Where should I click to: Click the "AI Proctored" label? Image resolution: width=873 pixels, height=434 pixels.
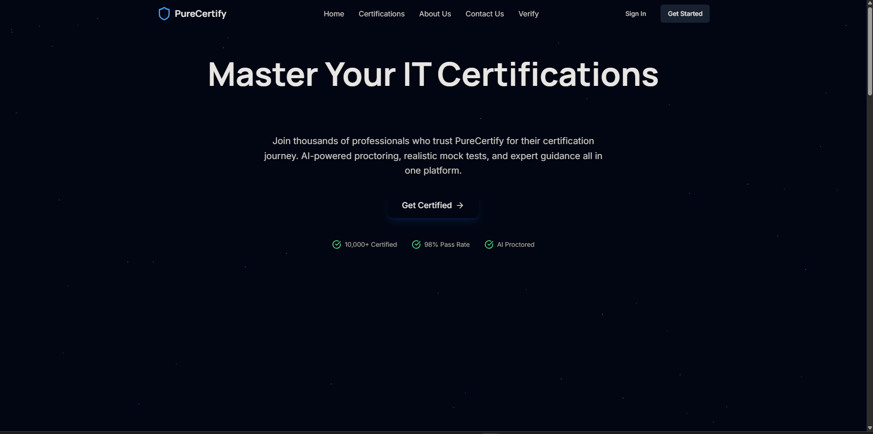515,244
